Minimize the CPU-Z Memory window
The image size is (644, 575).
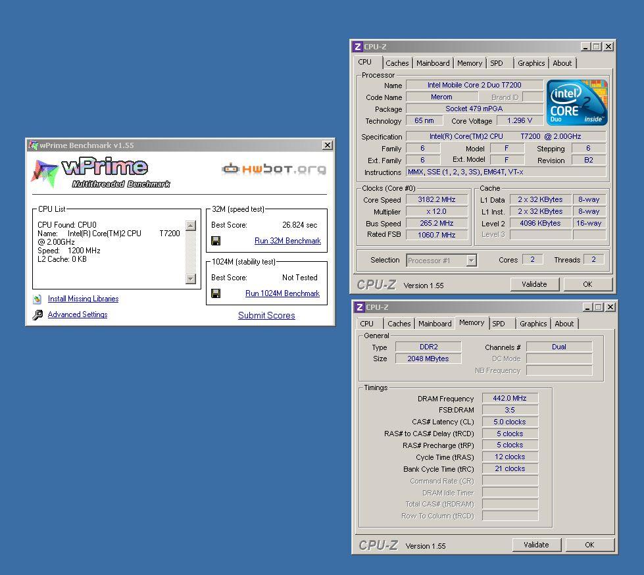pos(587,307)
